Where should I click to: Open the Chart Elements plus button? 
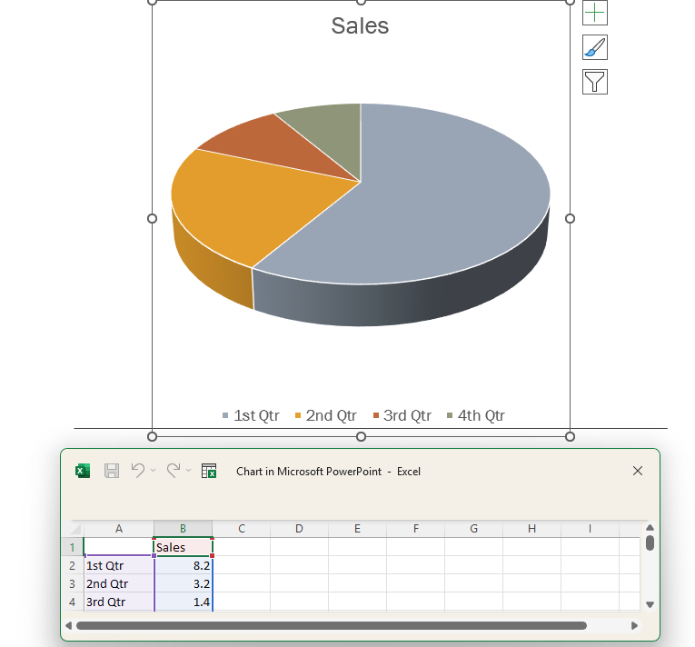coord(595,13)
